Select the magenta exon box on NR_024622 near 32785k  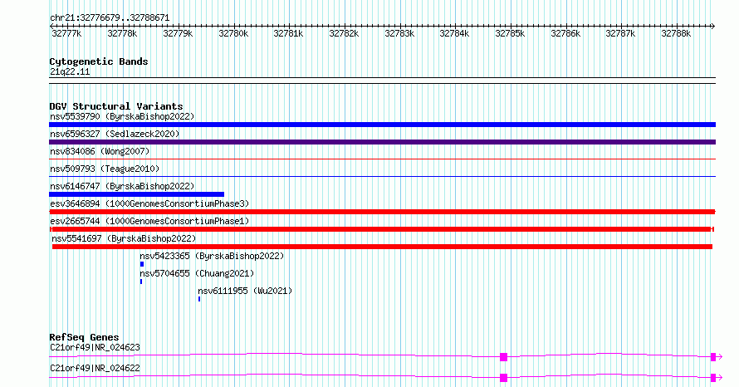504,378
